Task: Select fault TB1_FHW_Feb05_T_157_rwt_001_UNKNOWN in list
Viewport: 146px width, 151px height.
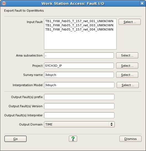Action: click(x=79, y=21)
